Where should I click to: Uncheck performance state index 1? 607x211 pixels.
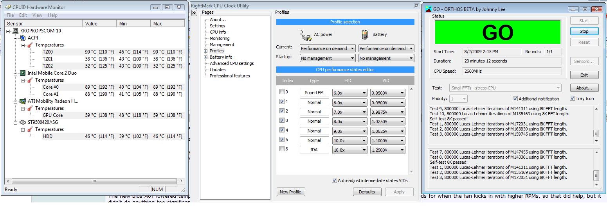pos(282,102)
